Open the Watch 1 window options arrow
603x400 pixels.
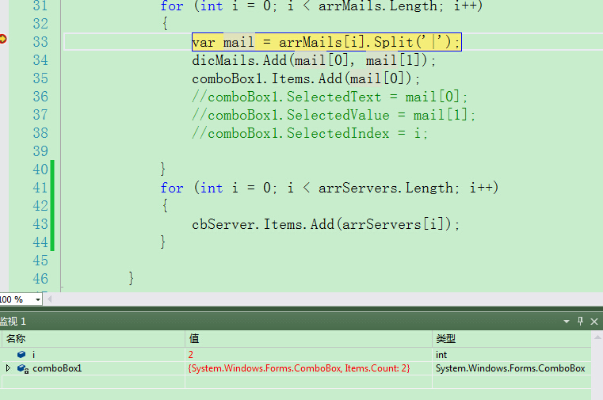click(x=566, y=322)
